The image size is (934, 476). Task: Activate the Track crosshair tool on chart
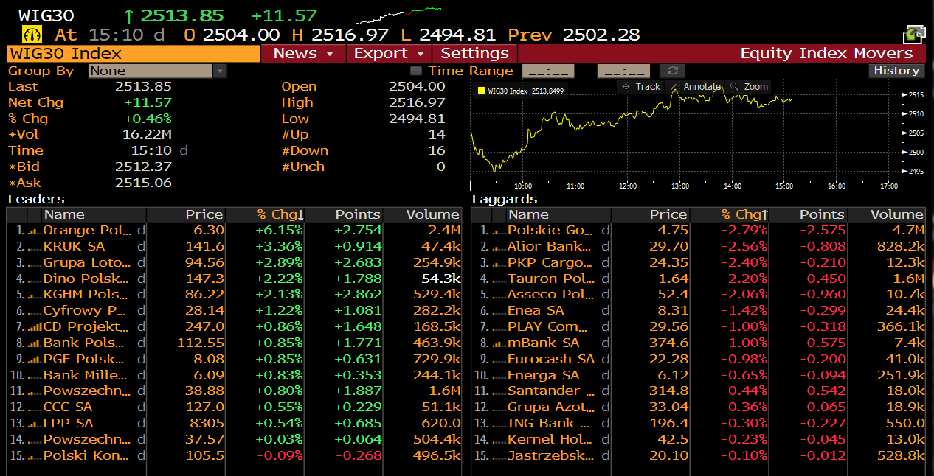click(641, 86)
